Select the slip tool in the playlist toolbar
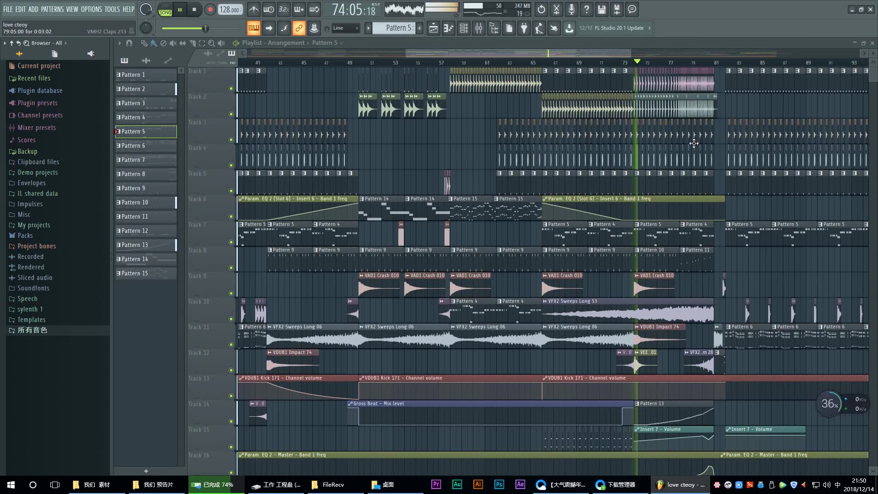 point(183,43)
